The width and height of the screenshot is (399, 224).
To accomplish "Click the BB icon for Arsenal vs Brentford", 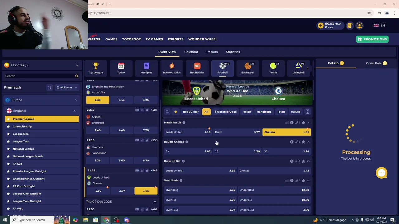I will pos(137,110).
